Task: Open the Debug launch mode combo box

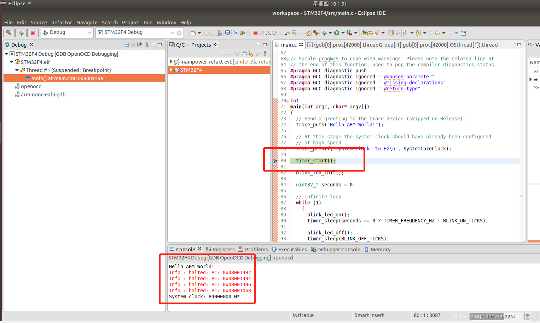Action: pyautogui.click(x=67, y=32)
